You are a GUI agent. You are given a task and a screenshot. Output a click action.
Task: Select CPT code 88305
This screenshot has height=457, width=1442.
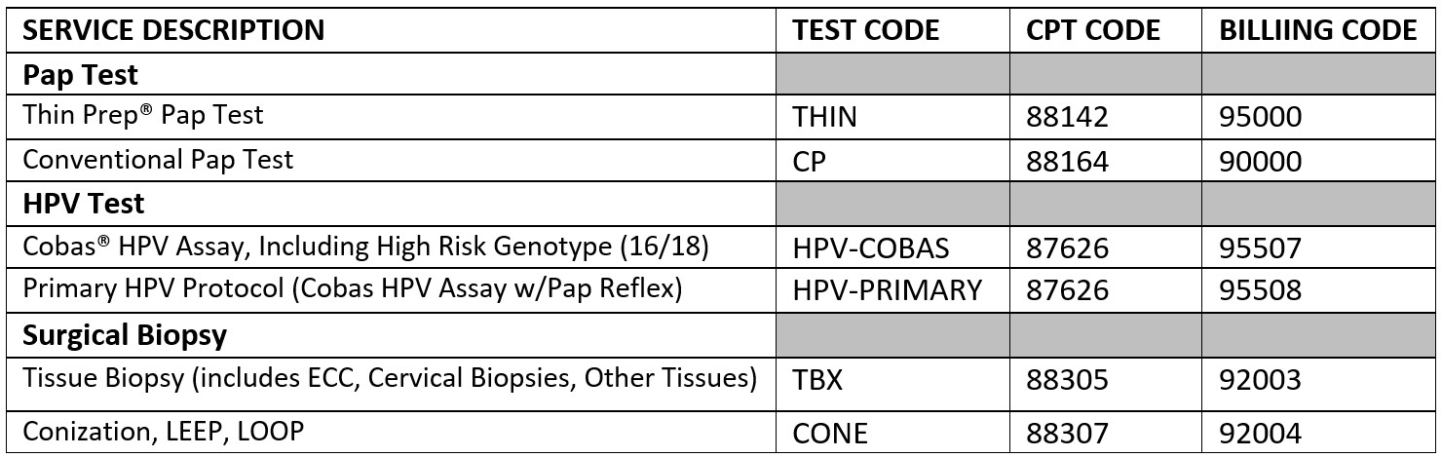[1067, 380]
